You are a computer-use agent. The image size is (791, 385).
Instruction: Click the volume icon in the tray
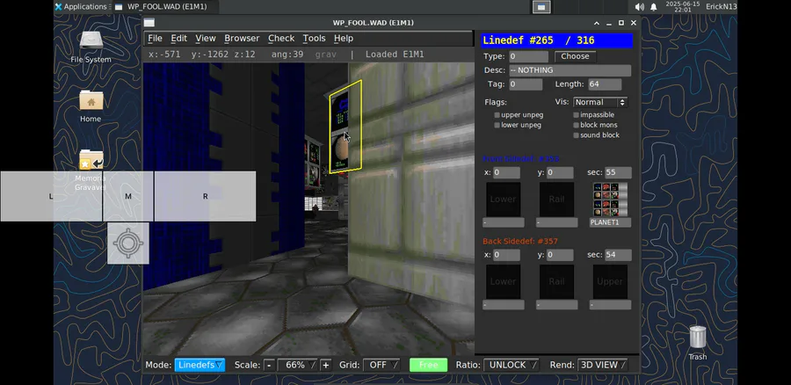pos(639,6)
